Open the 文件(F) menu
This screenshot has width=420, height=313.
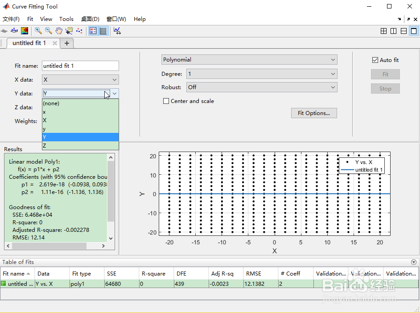[11, 19]
